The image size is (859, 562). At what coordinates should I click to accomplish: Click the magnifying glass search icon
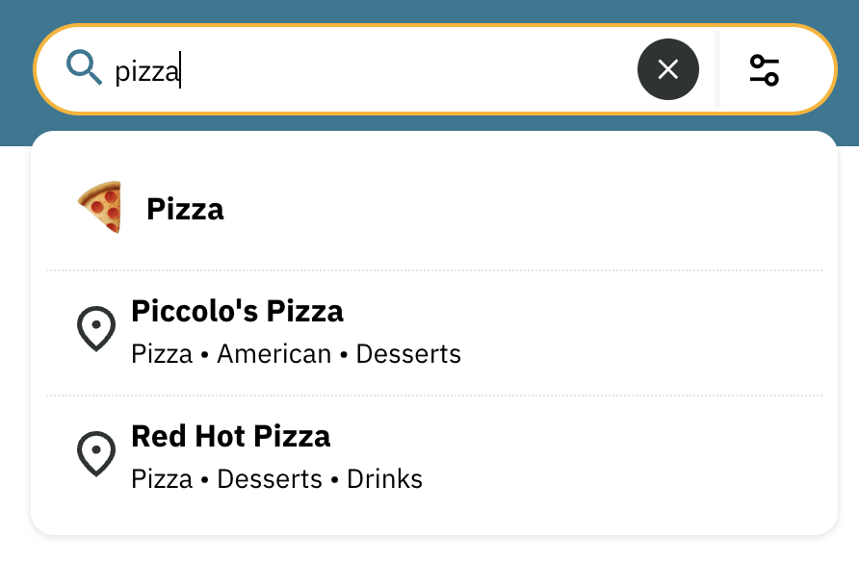point(84,68)
